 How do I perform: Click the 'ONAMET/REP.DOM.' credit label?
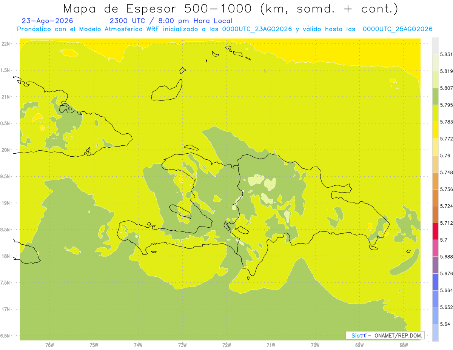click(x=398, y=335)
